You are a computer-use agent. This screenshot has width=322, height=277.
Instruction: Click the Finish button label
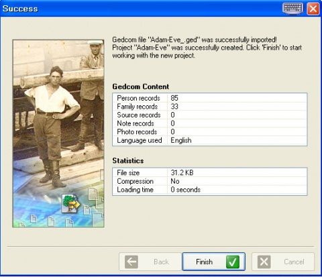[204, 262]
